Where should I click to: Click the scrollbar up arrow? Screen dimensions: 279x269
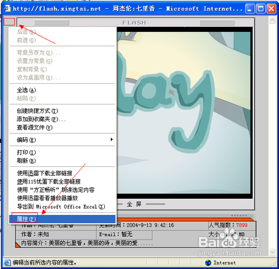[272, 20]
